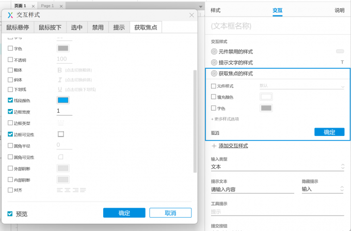The width and height of the screenshot is (351, 231).
Task: Click target icon beside 提示文字的样式
Action: tap(214, 63)
